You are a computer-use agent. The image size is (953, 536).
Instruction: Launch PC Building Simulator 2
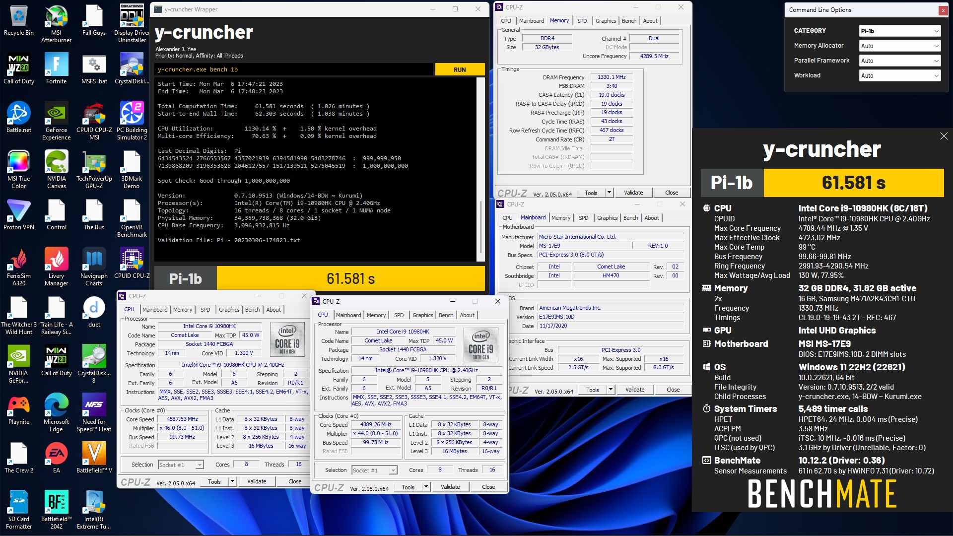click(132, 121)
